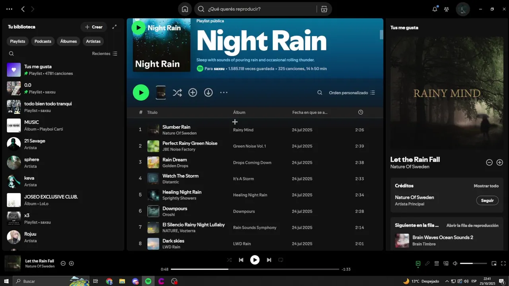Filter library by Artistas
Screen dimensions: 509x286
(93, 41)
